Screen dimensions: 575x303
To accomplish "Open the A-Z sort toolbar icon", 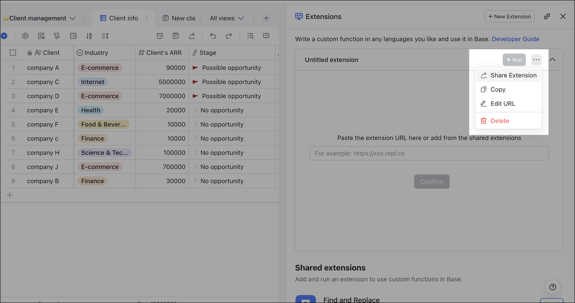I will point(89,36).
